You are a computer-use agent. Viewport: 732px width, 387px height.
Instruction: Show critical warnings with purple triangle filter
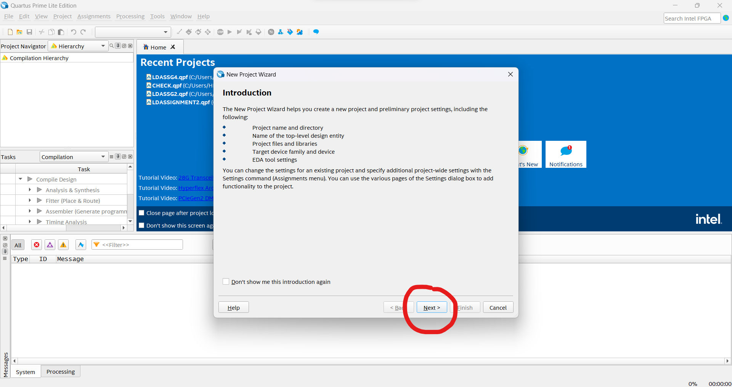50,245
